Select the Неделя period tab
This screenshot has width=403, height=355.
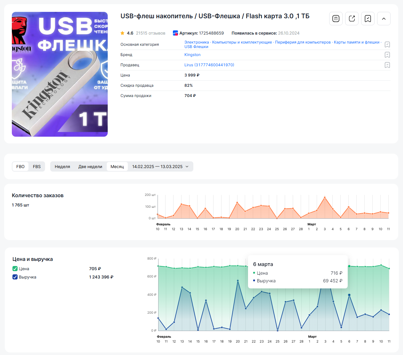[62, 166]
